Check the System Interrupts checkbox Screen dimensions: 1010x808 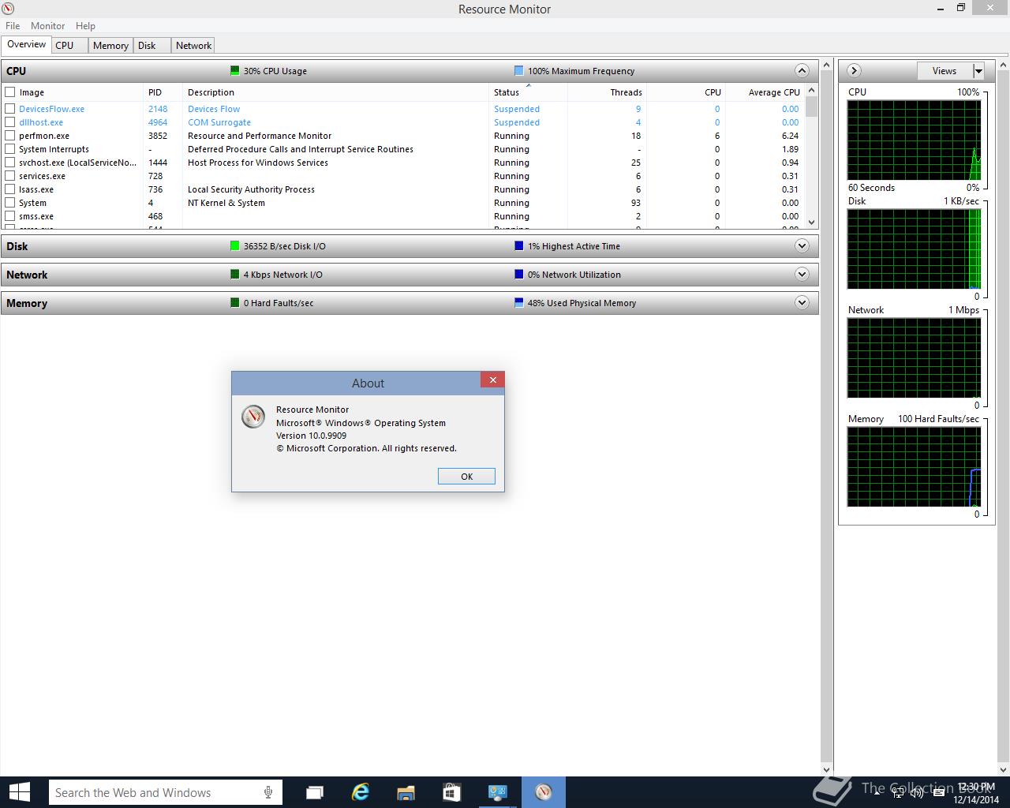coord(10,149)
